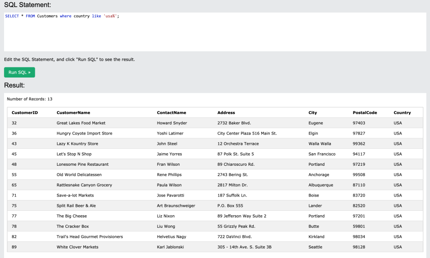Click contact name Art Braunschweiger
This screenshot has height=258, width=430.
(176, 206)
